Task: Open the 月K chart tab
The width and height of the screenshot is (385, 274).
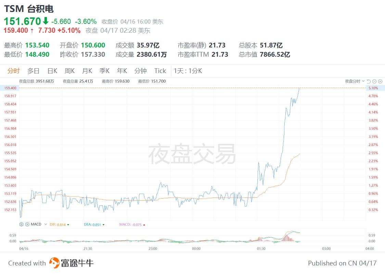Action: (87, 71)
